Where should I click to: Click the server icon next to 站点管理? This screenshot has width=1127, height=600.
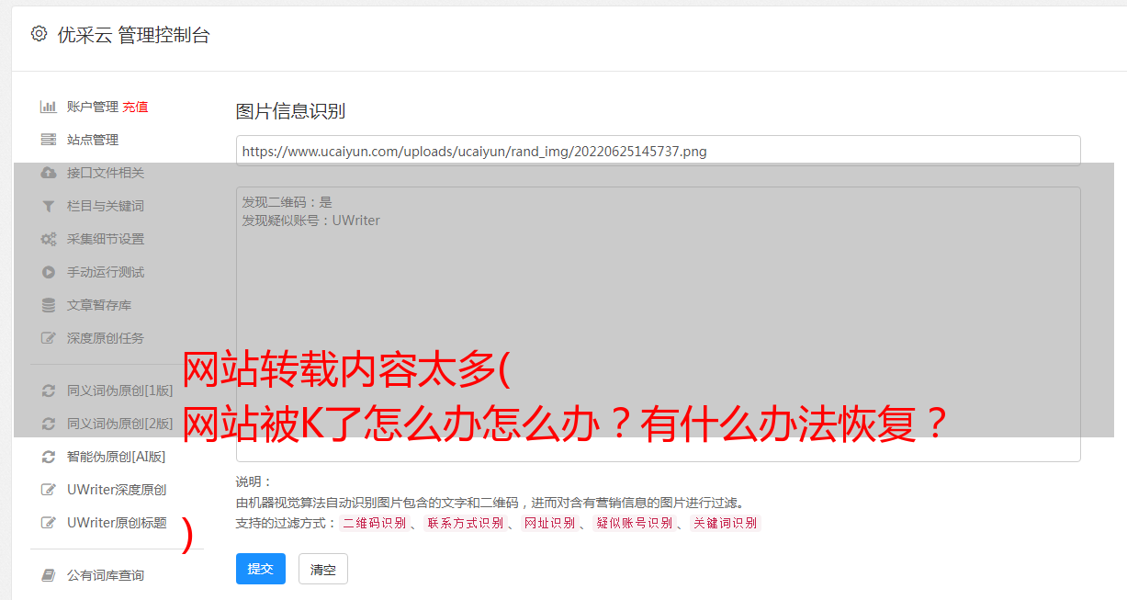(49, 140)
